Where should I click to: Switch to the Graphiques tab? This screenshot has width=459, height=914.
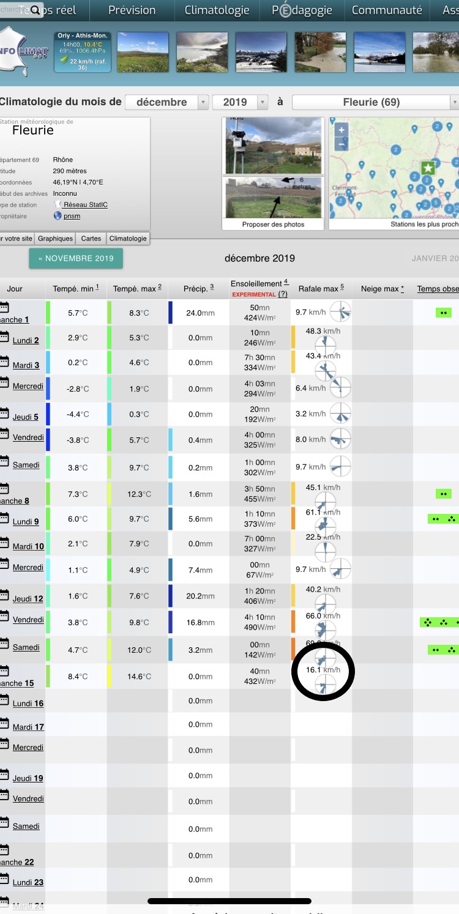pyautogui.click(x=55, y=239)
